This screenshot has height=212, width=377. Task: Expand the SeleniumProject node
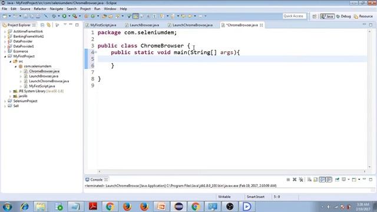pyautogui.click(x=5, y=101)
